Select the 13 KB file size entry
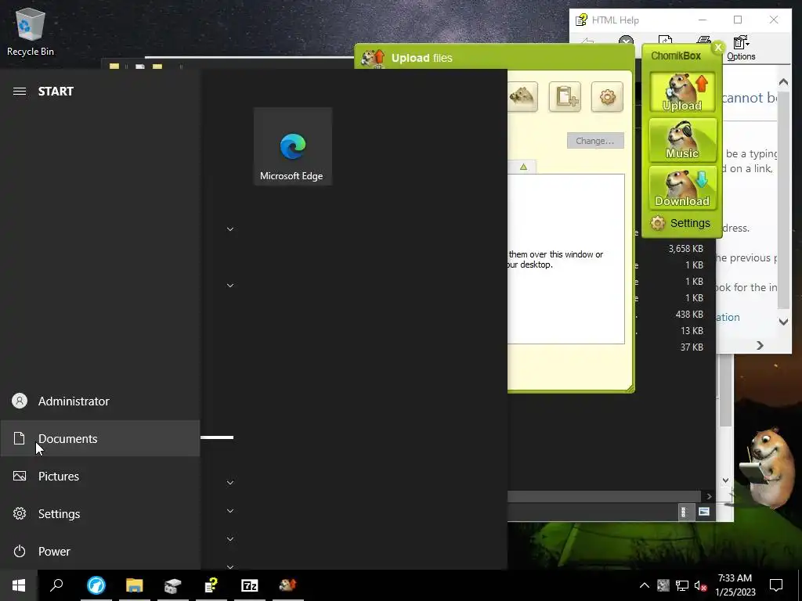802x601 pixels. (x=692, y=331)
